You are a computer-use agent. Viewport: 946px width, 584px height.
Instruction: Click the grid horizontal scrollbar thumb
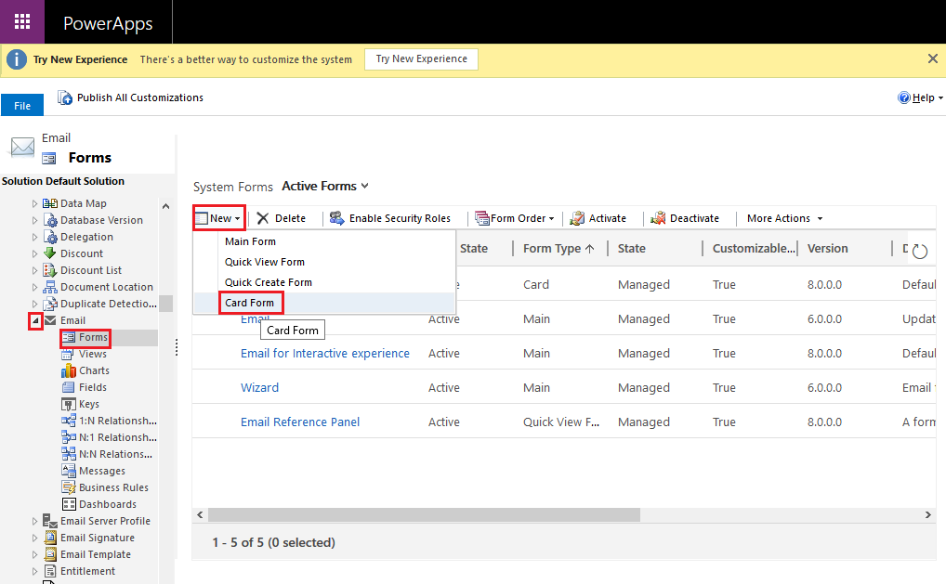424,514
